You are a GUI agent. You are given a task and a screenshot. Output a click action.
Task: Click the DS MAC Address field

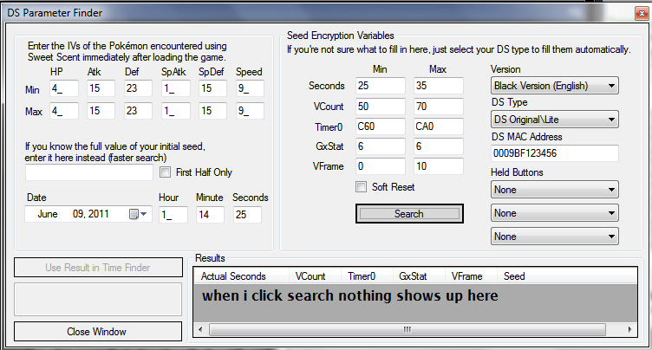pyautogui.click(x=554, y=153)
